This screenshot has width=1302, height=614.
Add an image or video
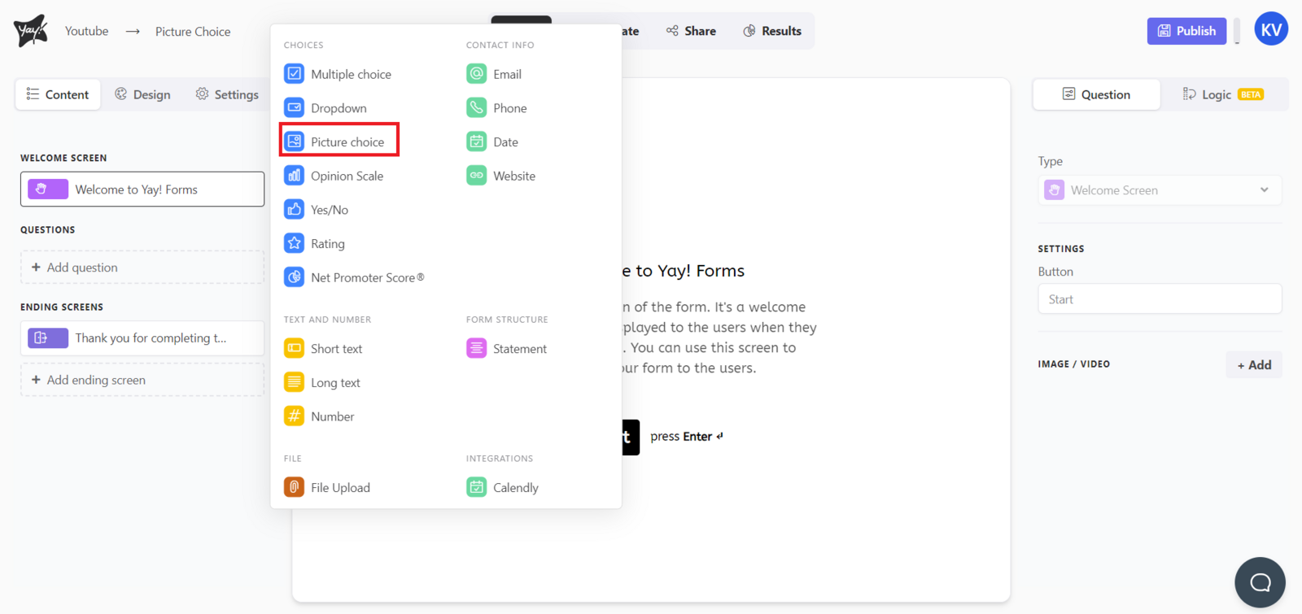coord(1253,364)
